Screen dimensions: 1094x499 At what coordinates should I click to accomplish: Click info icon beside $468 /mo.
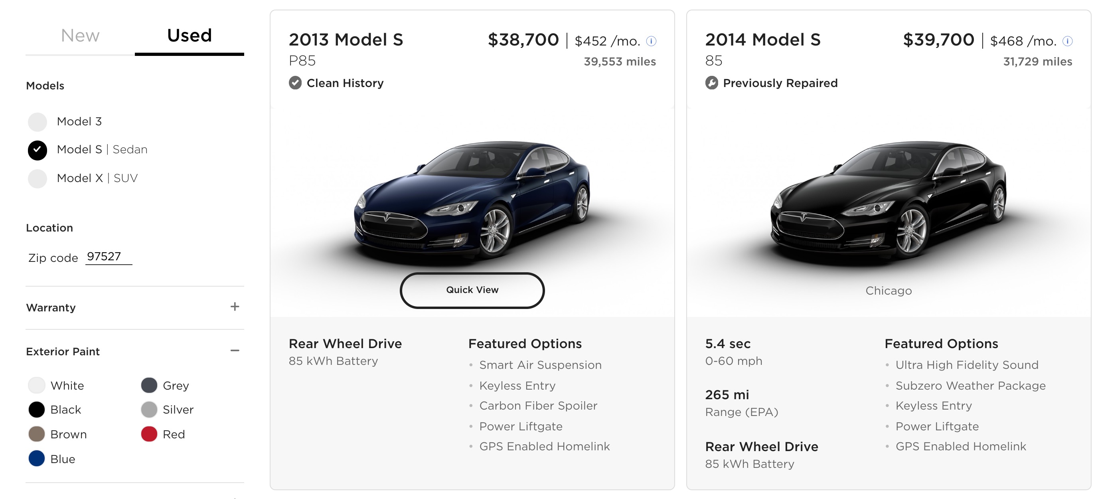coord(1067,41)
